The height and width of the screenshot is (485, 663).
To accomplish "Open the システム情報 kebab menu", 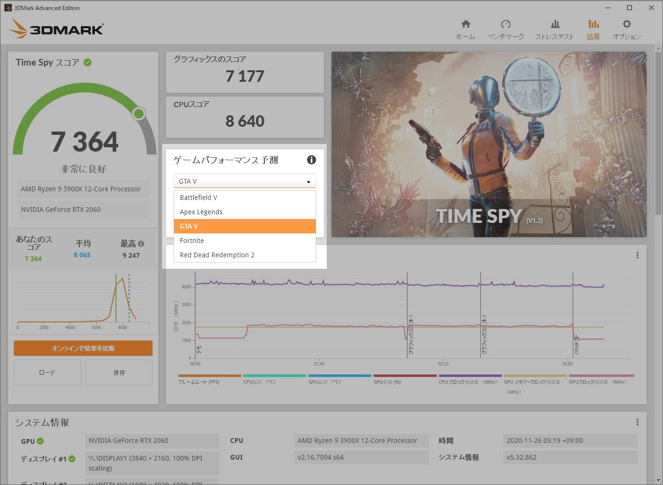I will click(x=637, y=421).
